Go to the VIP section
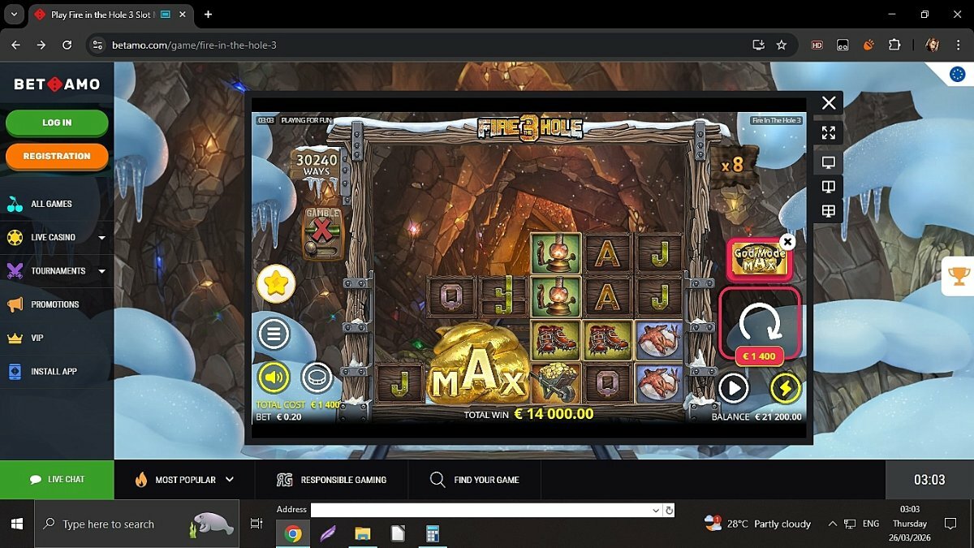This screenshot has width=974, height=548. tap(37, 338)
